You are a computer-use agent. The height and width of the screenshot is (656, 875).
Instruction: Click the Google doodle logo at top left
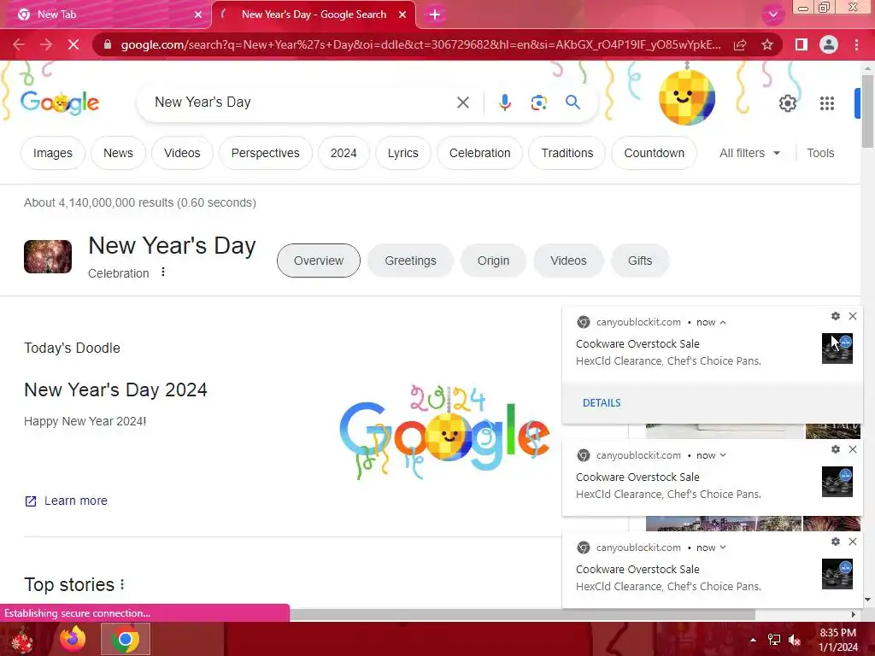[60, 102]
